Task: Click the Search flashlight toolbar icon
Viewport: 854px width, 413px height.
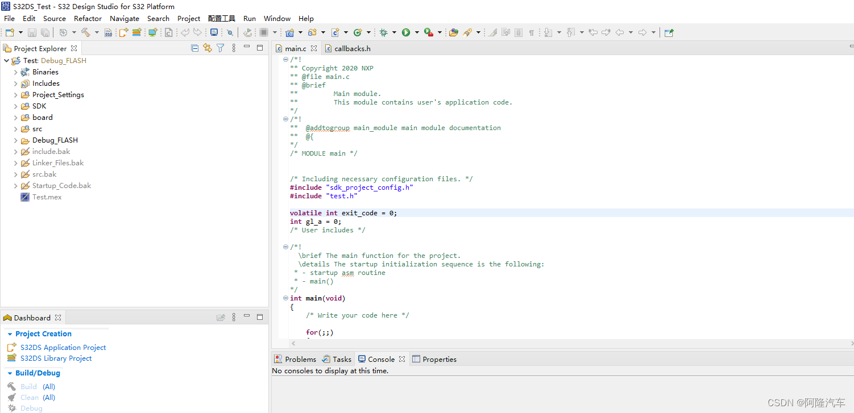Action: pos(467,32)
